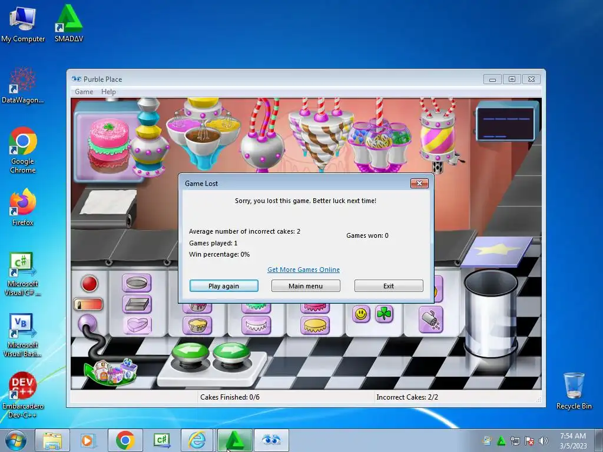Click 'Win percentage: 0%' text
The width and height of the screenshot is (603, 452).
coord(219,254)
